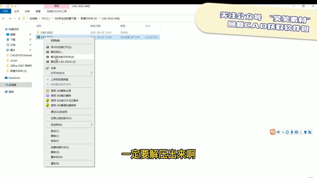317x178 pixels.
Task: Open the Sogou emoji picker icon
Action: click(287, 132)
